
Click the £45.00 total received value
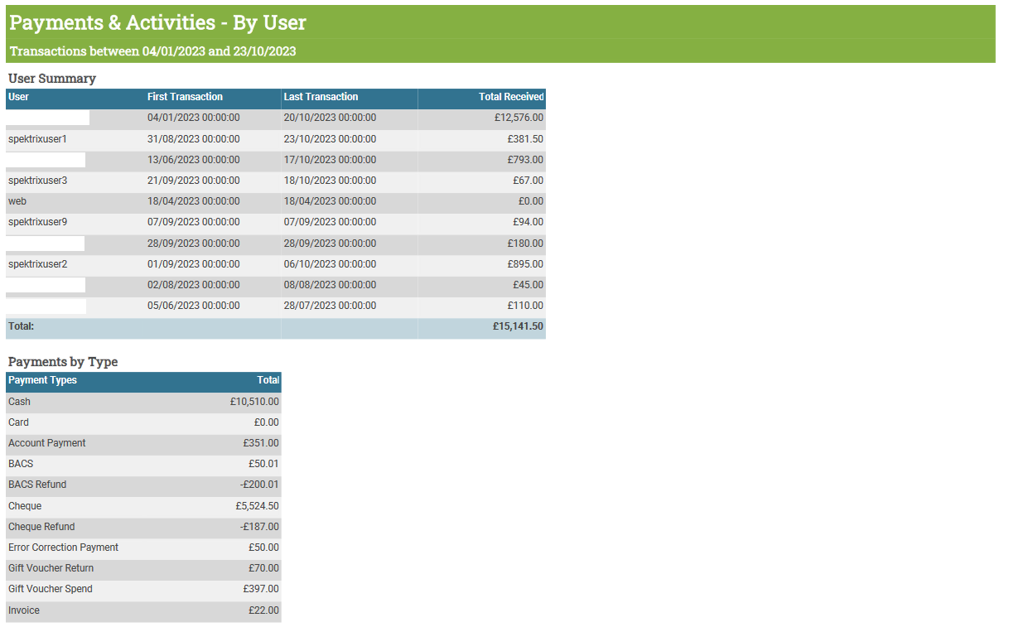(528, 285)
